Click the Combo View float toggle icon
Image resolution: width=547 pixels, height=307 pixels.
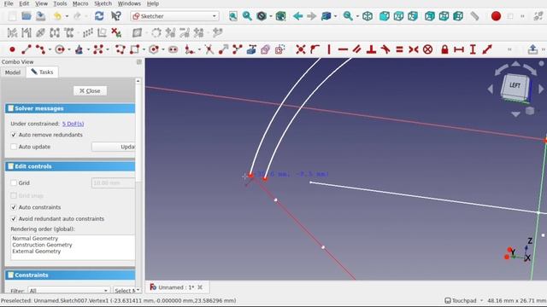138,62
